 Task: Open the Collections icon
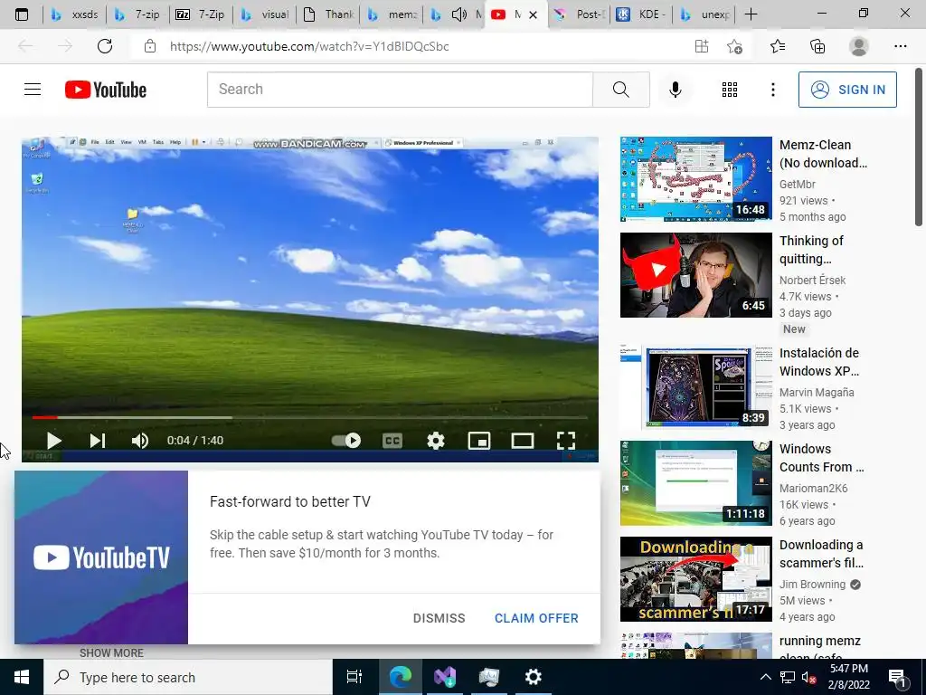pyautogui.click(x=817, y=46)
